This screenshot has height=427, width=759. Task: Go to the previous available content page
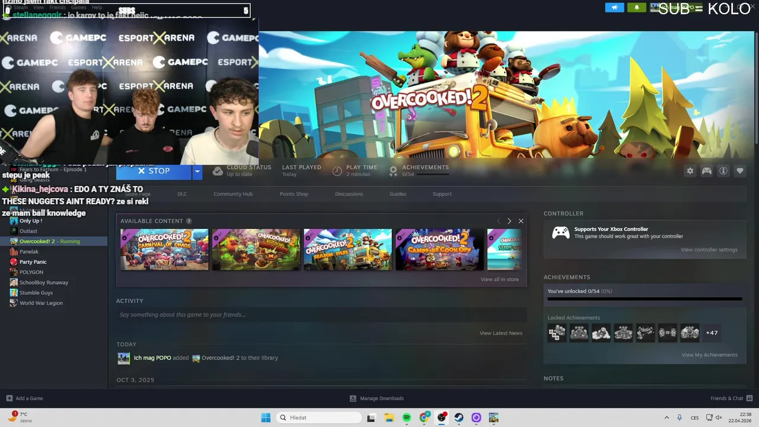pyautogui.click(x=498, y=221)
